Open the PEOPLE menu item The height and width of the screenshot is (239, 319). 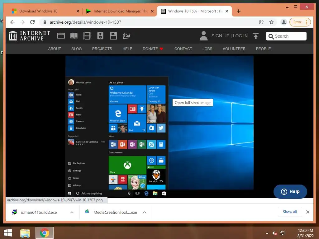coord(263,49)
